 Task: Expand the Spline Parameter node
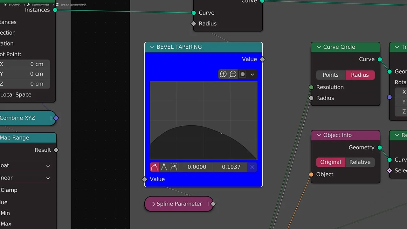pyautogui.click(x=154, y=204)
